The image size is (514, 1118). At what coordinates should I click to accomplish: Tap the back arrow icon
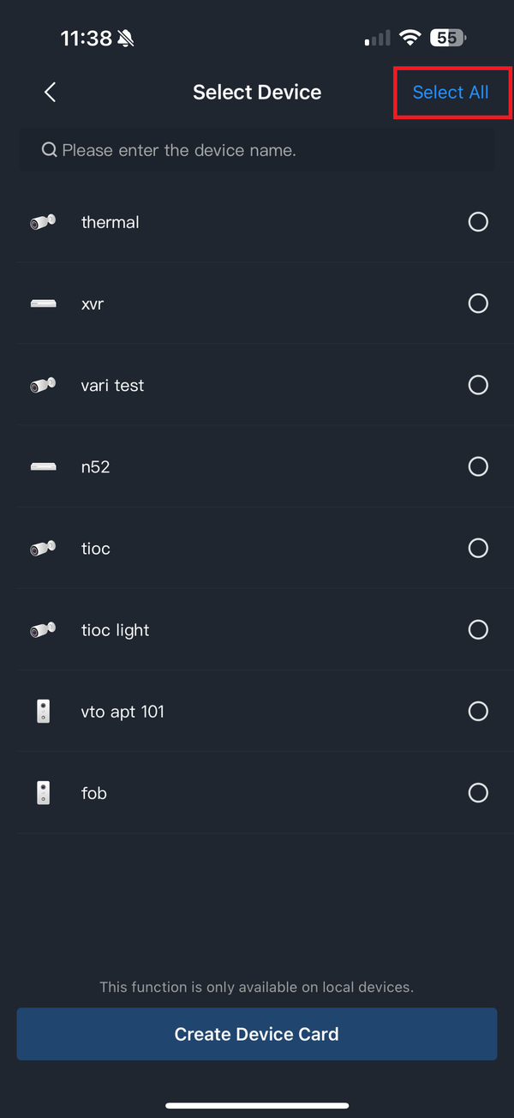pyautogui.click(x=50, y=93)
